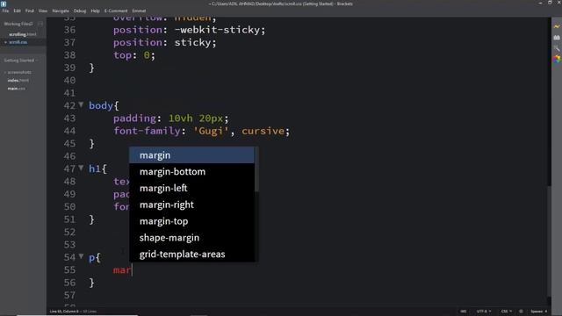Viewport: 562px width, 316px height.
Task: Open the colorful color-wheel extension icon
Action: [x=556, y=59]
